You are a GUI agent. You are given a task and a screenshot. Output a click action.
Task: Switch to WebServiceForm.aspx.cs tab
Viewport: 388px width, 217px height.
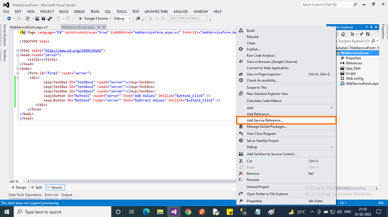tap(29, 27)
